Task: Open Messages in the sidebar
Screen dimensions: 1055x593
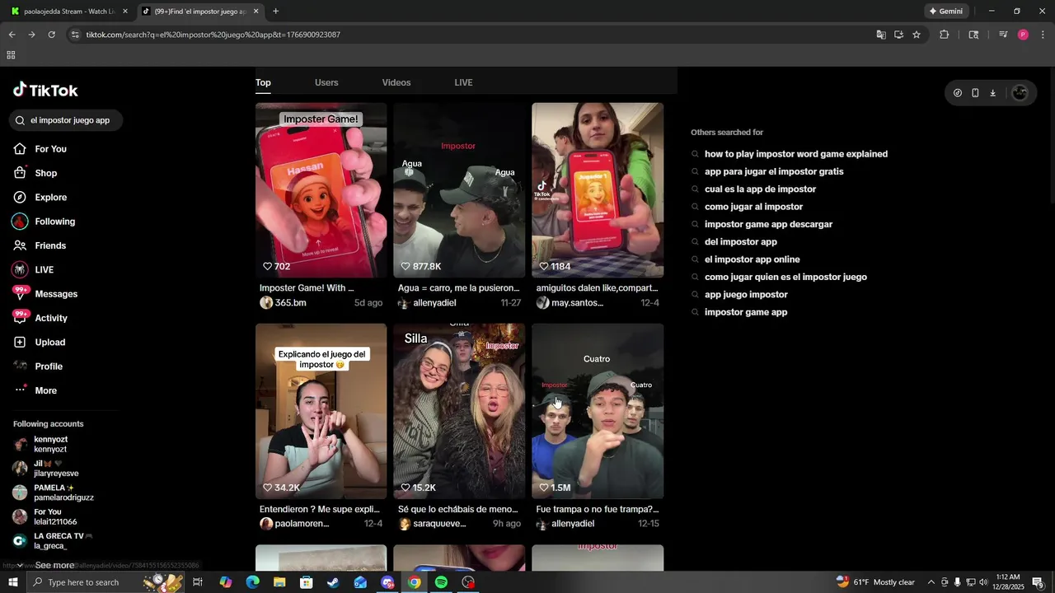Action: pyautogui.click(x=56, y=294)
